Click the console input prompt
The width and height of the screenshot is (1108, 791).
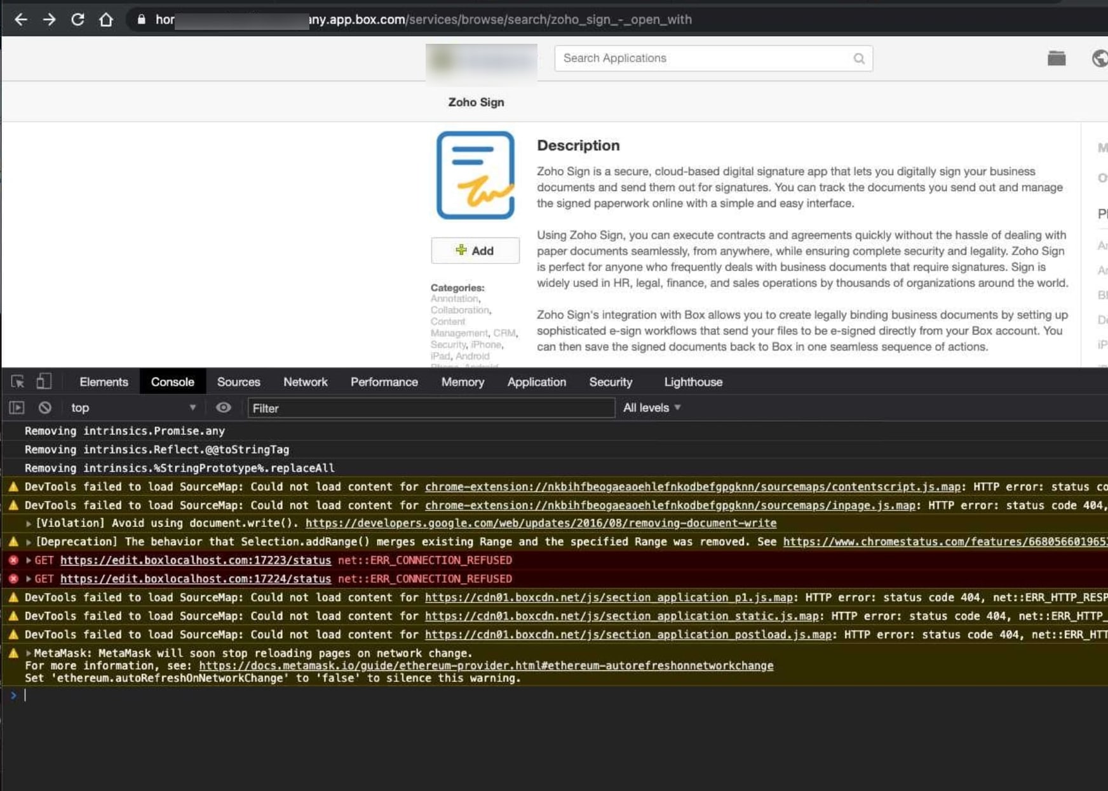tap(565, 696)
